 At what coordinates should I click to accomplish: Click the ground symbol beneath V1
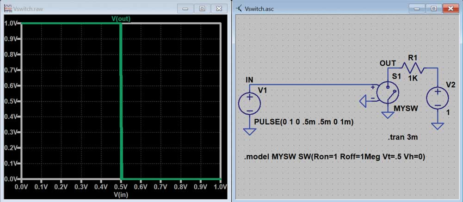pyautogui.click(x=249, y=132)
